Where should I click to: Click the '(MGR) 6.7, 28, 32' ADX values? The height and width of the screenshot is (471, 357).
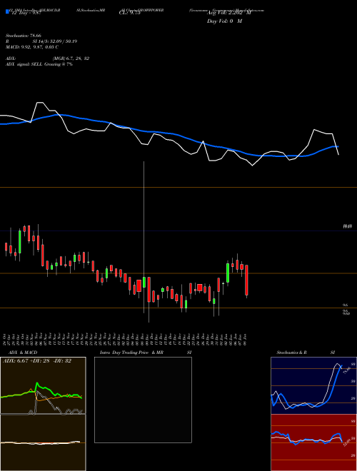click(x=71, y=59)
